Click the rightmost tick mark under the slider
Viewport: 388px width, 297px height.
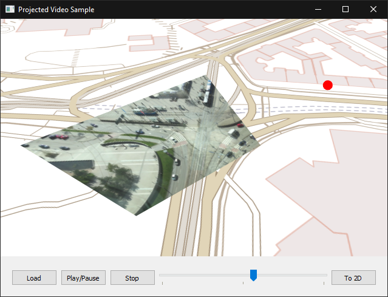[x=324, y=283]
